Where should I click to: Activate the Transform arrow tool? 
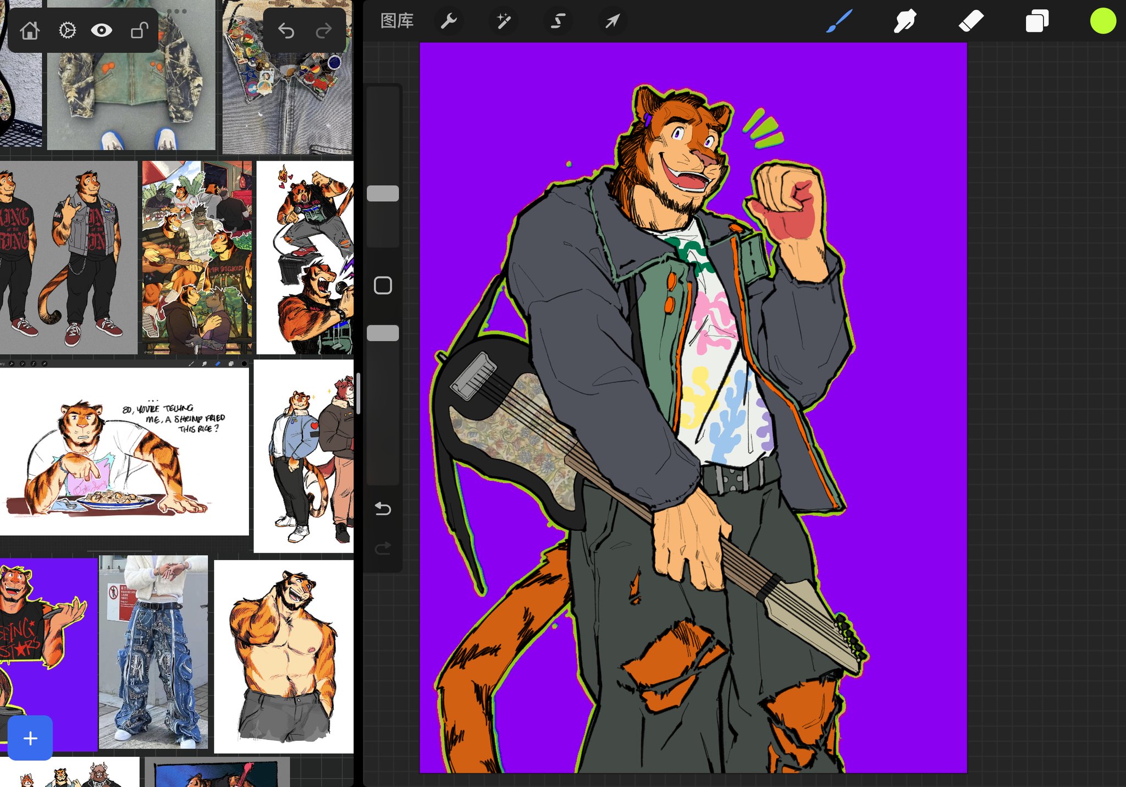pyautogui.click(x=612, y=21)
